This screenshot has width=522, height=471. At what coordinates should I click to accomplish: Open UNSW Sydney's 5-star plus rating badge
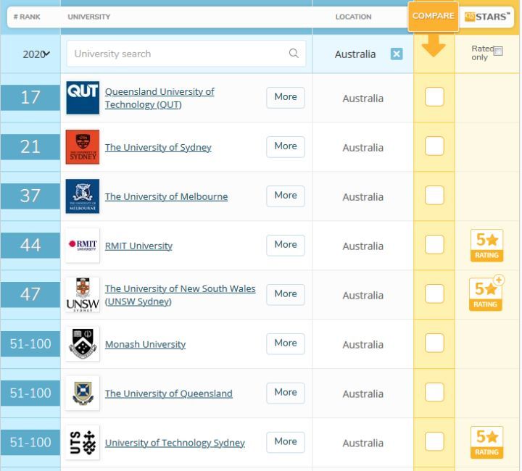[x=486, y=293]
